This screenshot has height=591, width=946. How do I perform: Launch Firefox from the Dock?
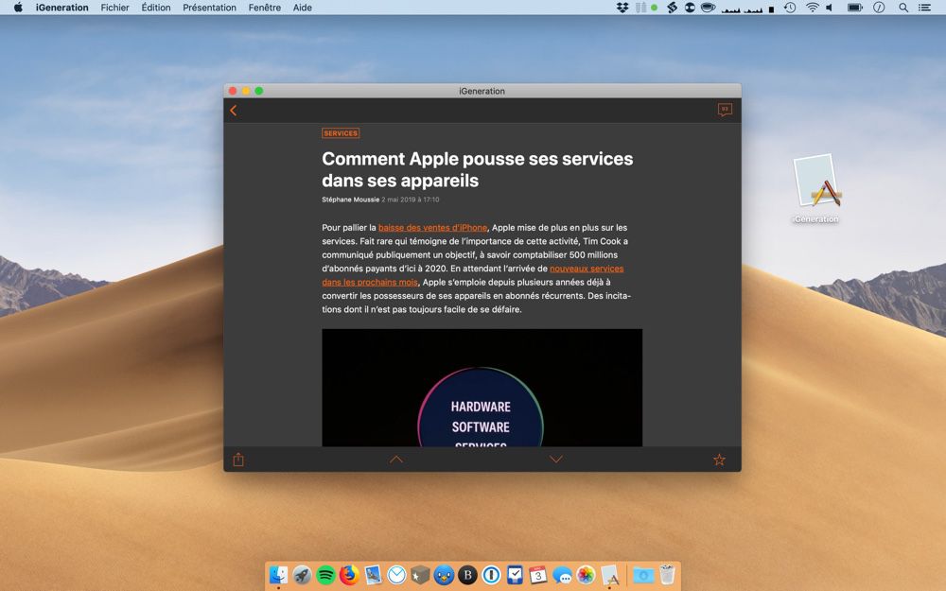349,575
